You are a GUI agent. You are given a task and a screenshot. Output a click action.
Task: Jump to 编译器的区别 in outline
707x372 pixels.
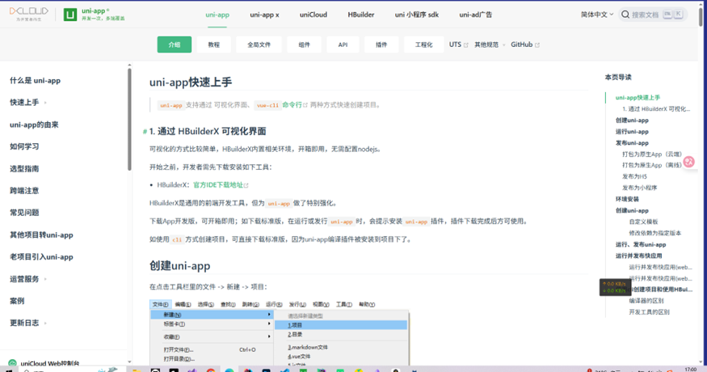point(646,301)
